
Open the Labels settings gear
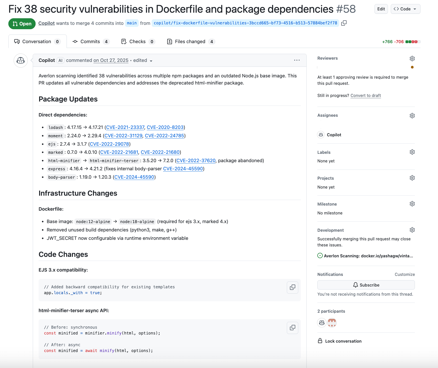click(412, 152)
